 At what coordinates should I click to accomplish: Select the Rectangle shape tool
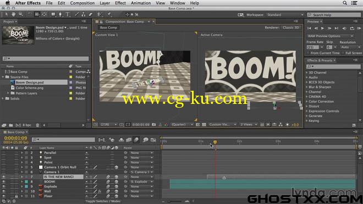(x=53, y=15)
